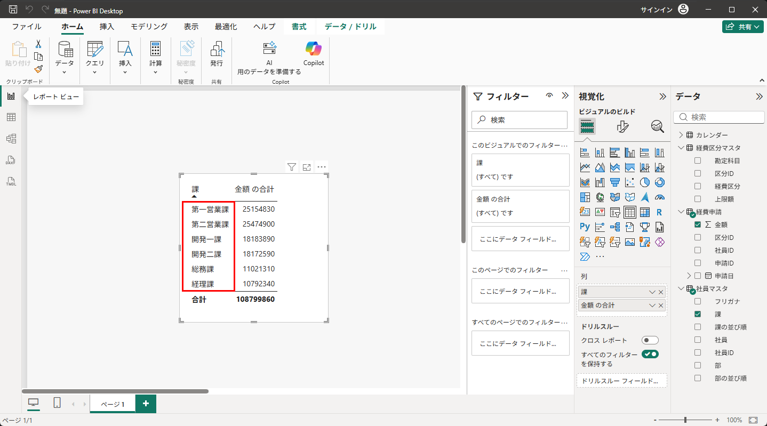Screen dimensions: 767x426
Task: Switch to mobile layout icon
Action: 57,404
